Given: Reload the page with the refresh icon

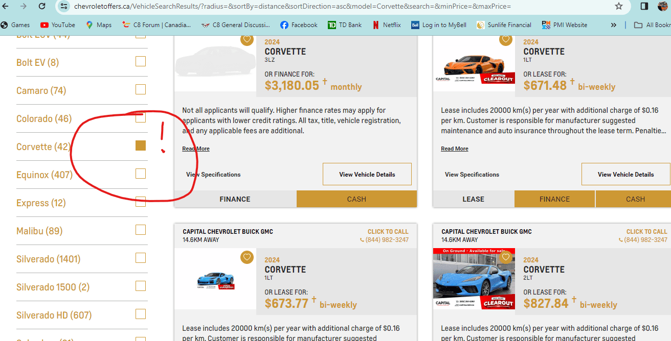Looking at the screenshot, I should coord(42,6).
